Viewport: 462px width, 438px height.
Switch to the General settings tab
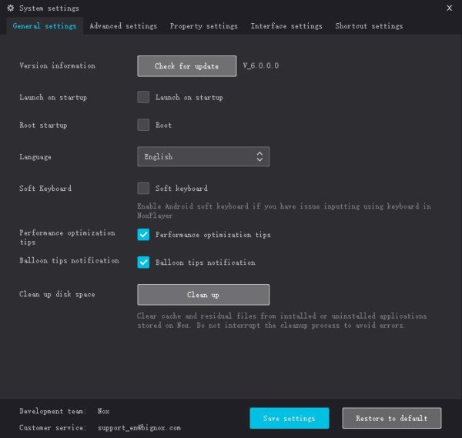pos(45,26)
